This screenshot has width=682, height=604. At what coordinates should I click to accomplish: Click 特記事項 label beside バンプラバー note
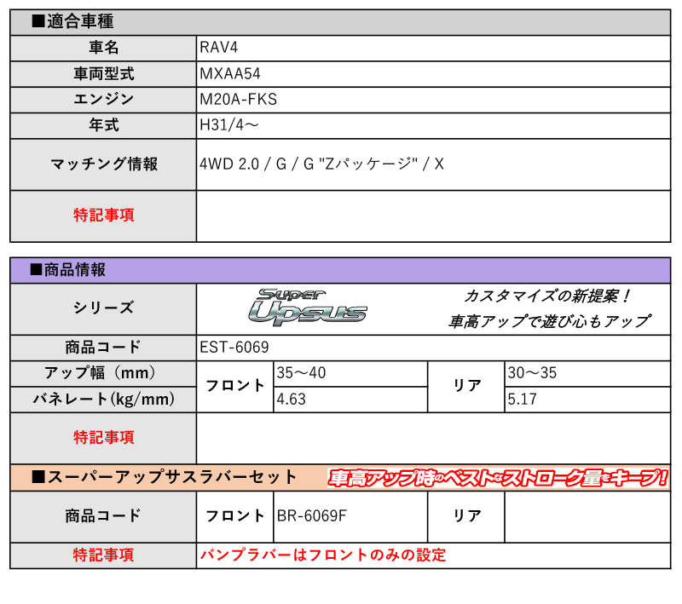tap(103, 555)
